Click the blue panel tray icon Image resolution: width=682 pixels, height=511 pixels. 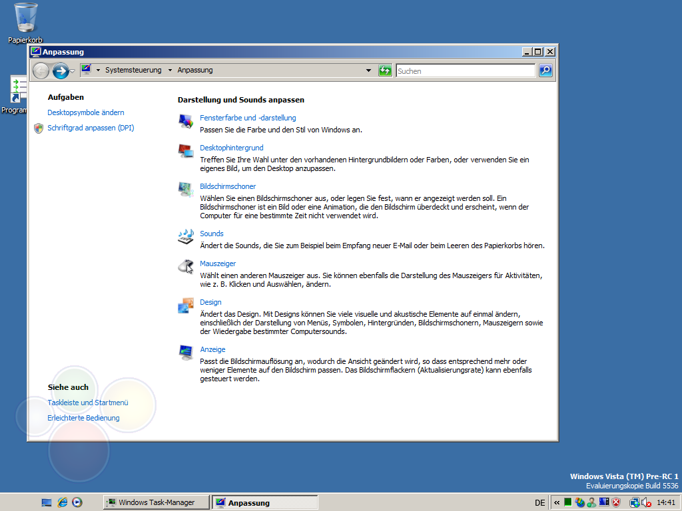coord(603,502)
